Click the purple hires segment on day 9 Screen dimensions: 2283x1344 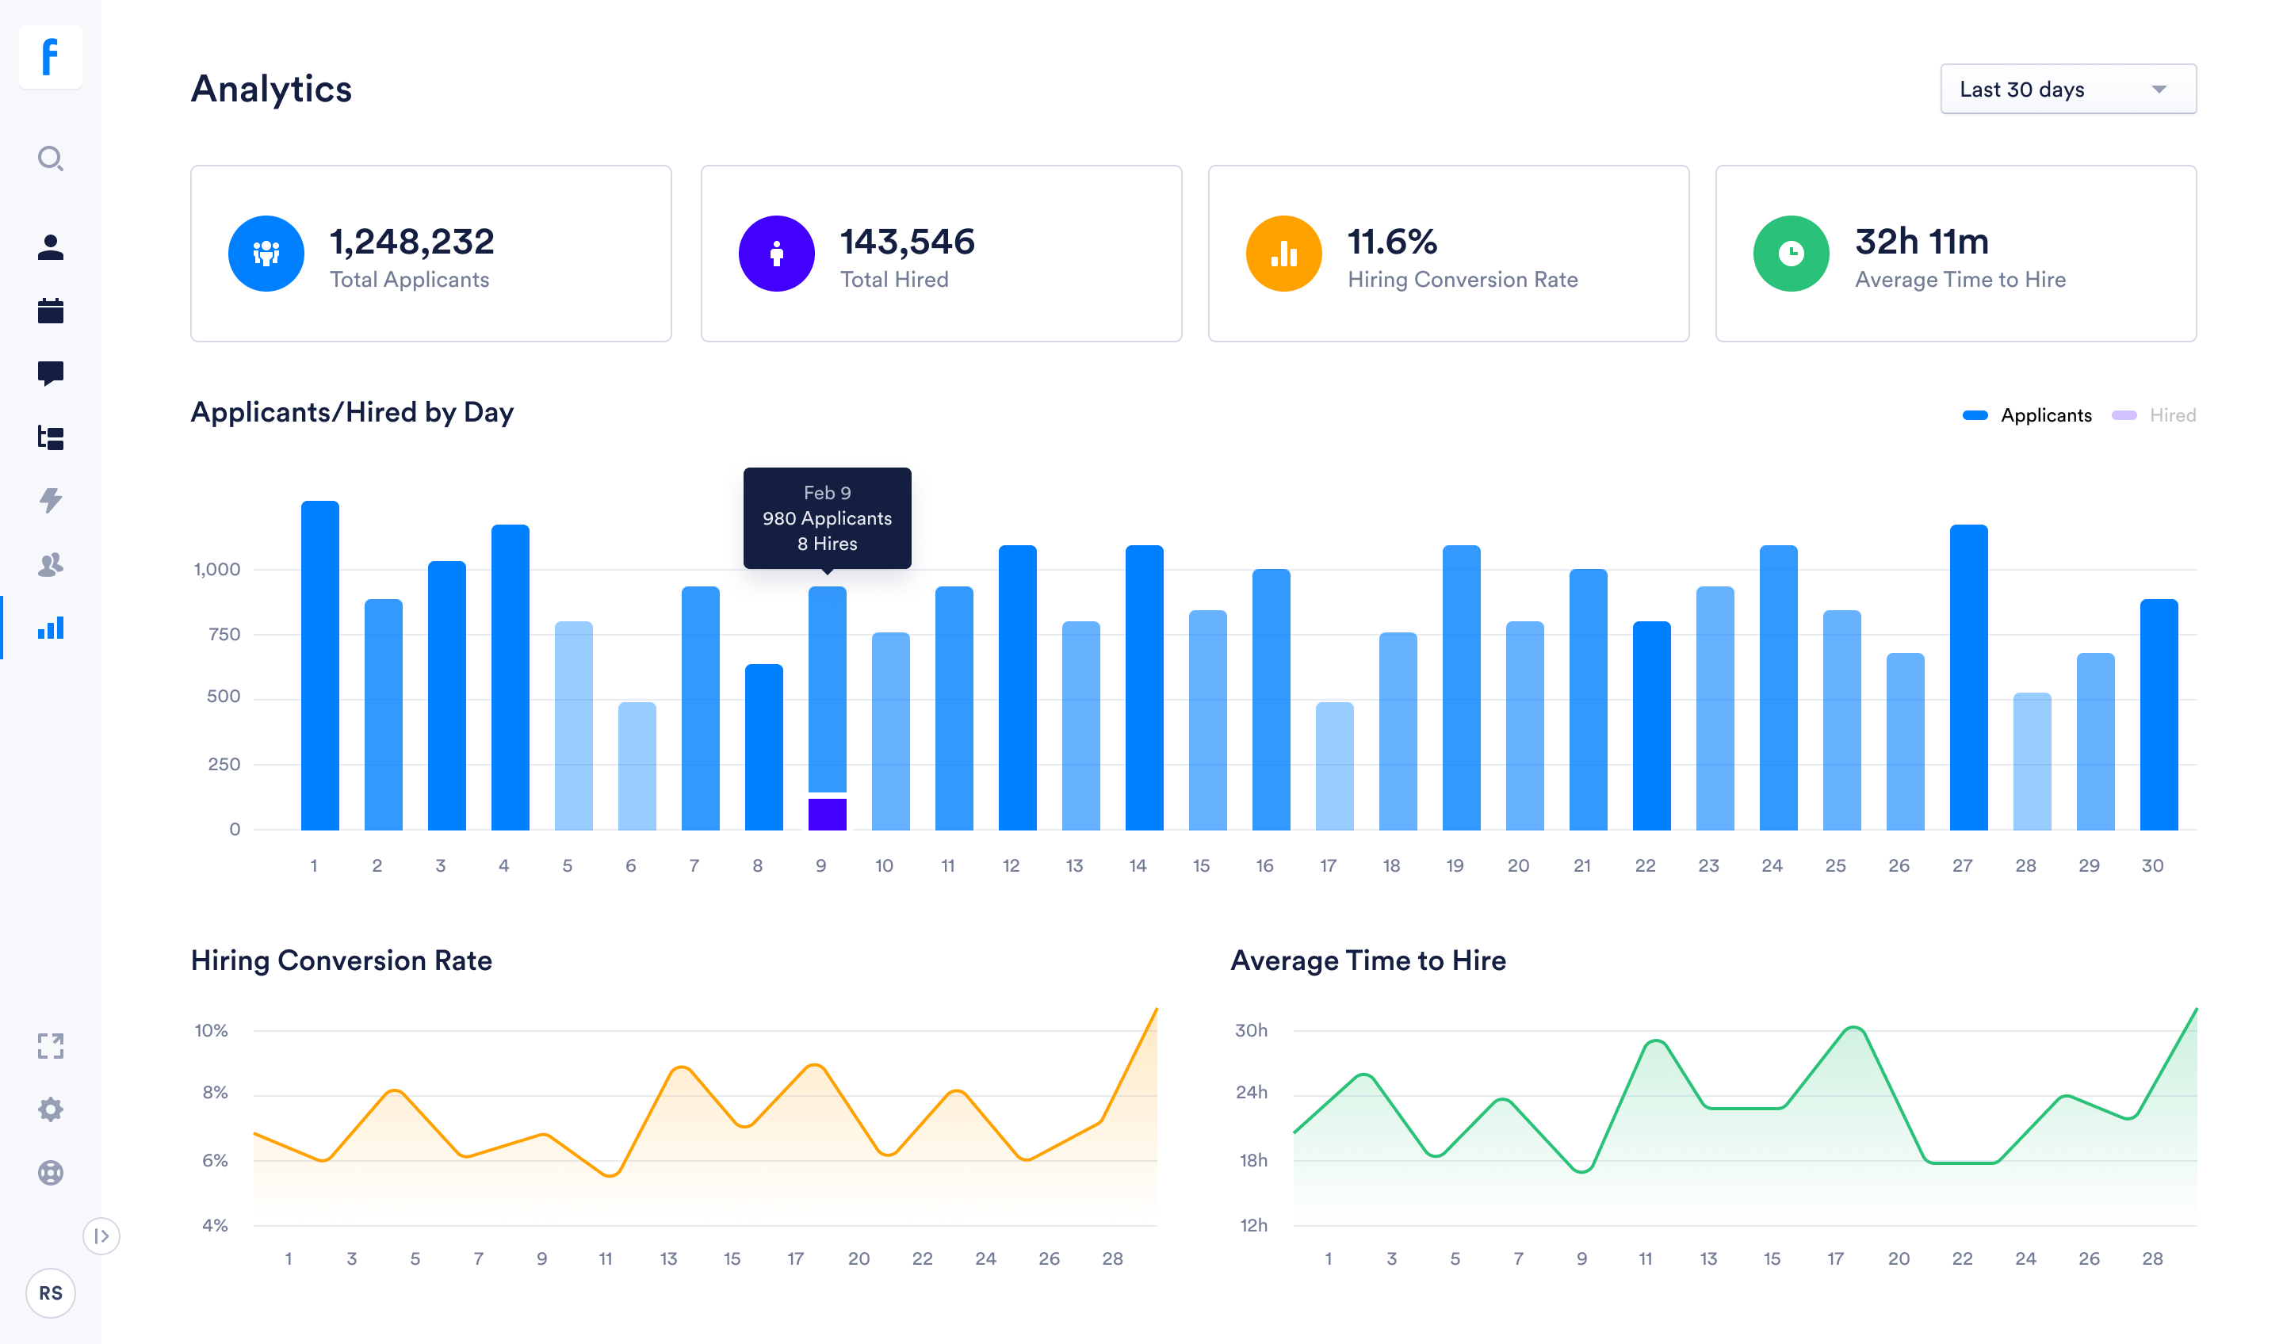tap(827, 814)
